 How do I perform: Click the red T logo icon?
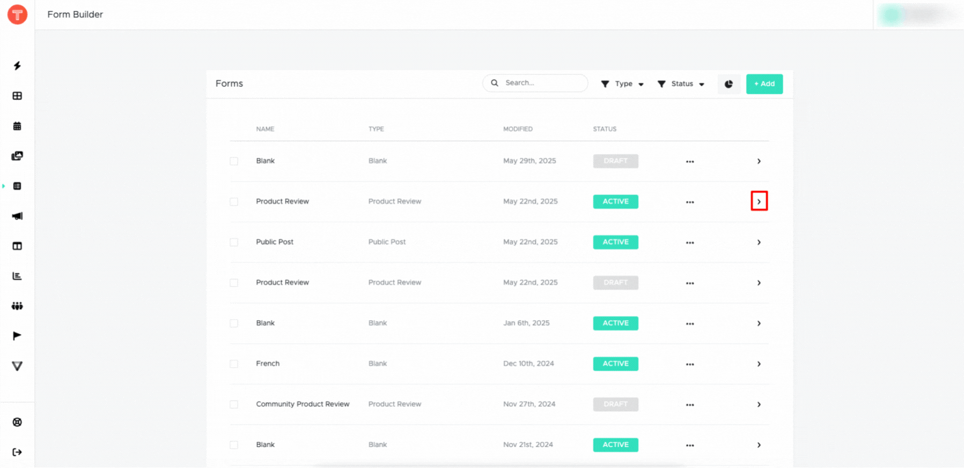(x=17, y=14)
